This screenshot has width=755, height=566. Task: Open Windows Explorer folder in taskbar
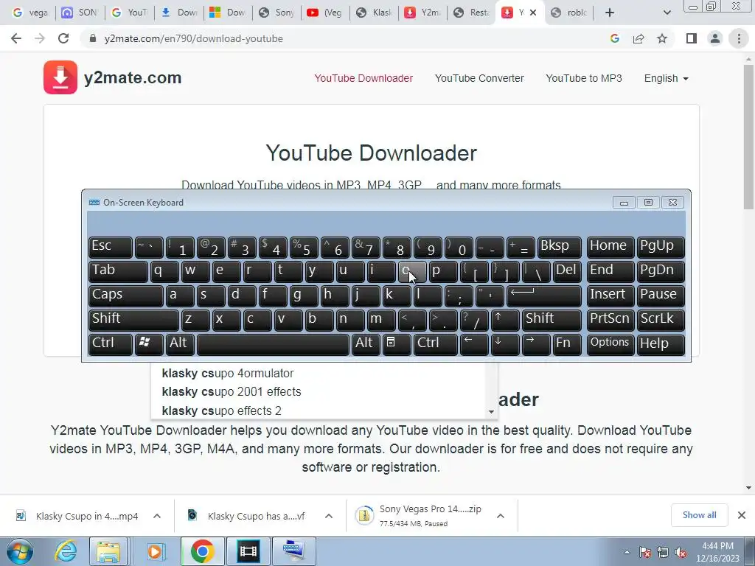click(108, 551)
